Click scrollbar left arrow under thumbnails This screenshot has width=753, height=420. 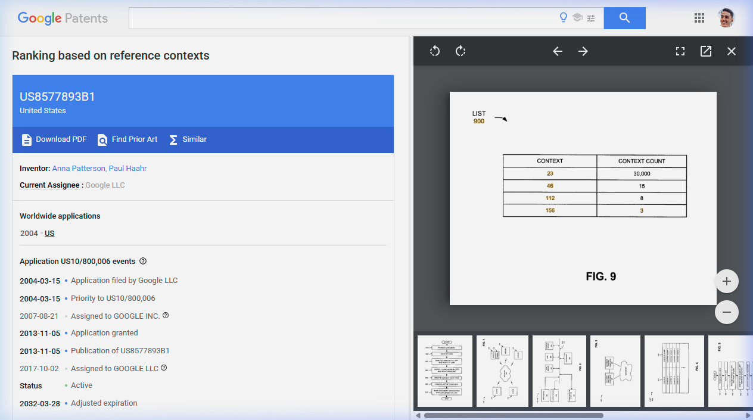(418, 415)
